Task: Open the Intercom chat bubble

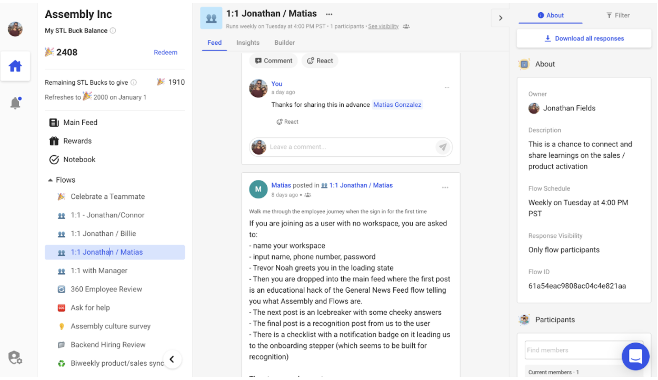Action: pos(635,356)
